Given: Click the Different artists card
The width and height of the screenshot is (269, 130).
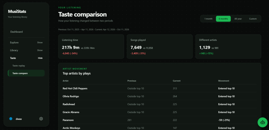Looking at the screenshot, I should tap(228, 46).
